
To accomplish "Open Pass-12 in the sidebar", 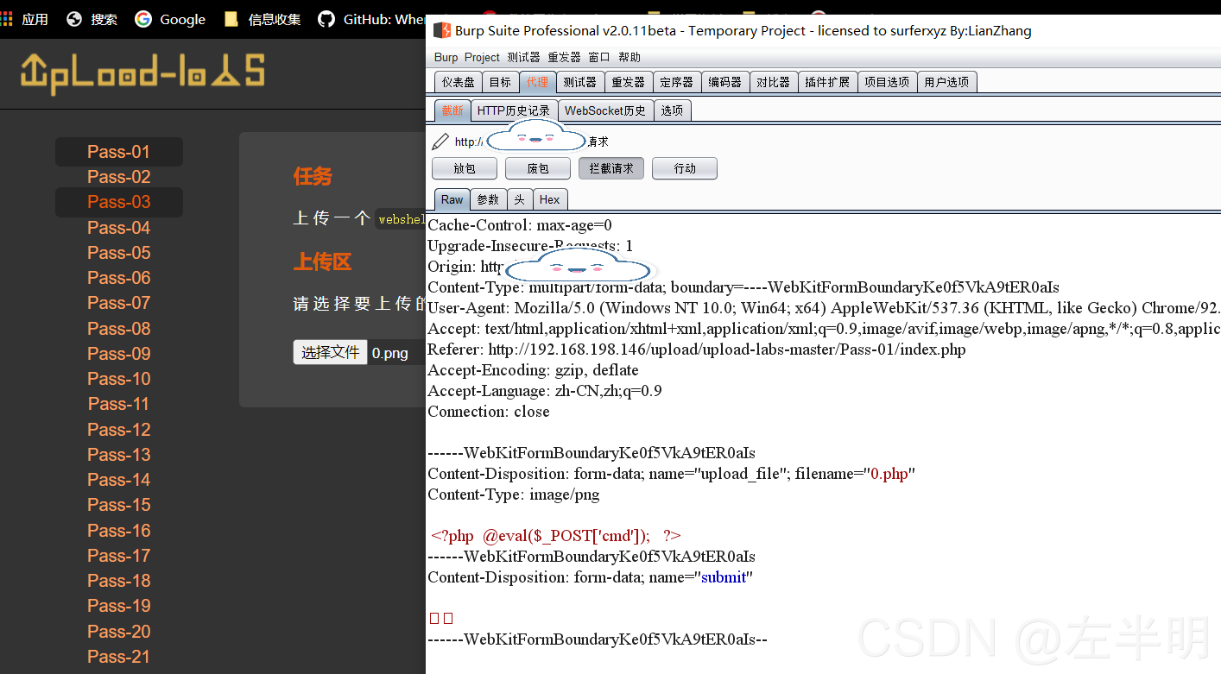I will click(119, 430).
